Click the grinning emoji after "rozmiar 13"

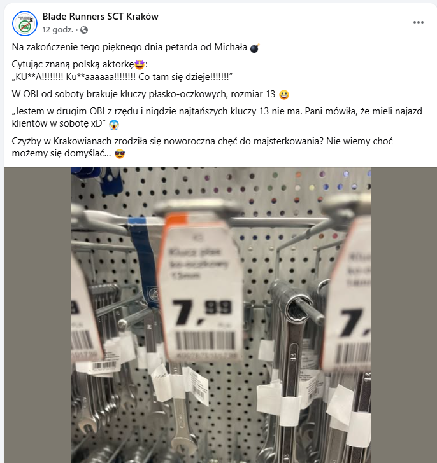(x=284, y=95)
